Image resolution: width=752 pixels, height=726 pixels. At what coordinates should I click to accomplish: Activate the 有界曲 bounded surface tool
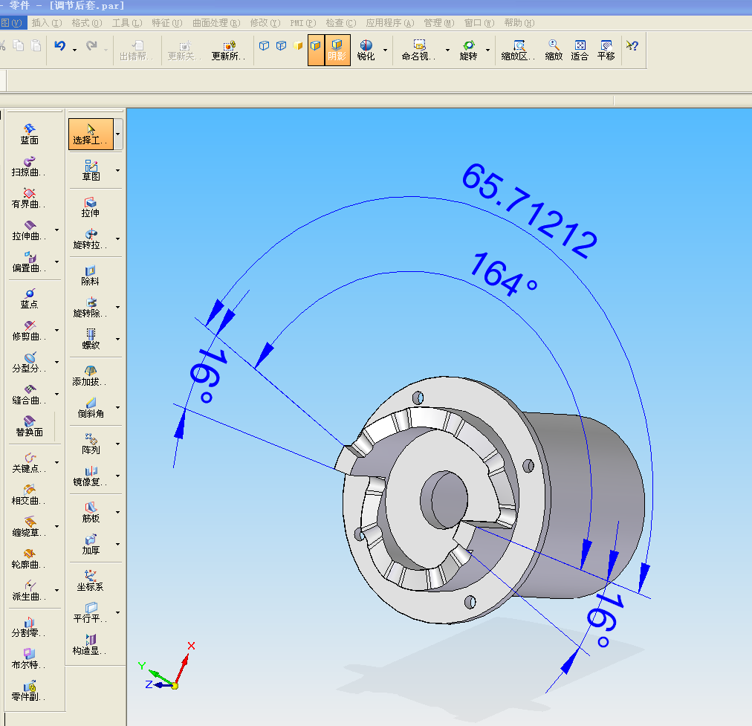pos(29,198)
